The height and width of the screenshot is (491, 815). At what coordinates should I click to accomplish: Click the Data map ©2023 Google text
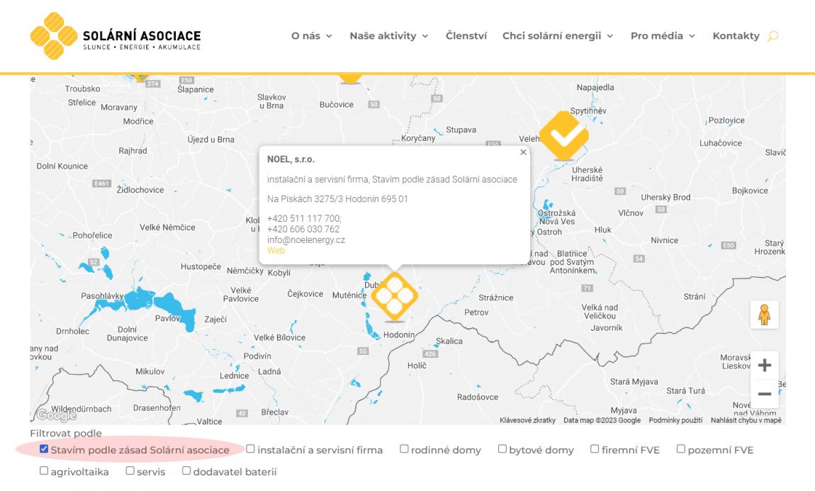click(x=602, y=420)
